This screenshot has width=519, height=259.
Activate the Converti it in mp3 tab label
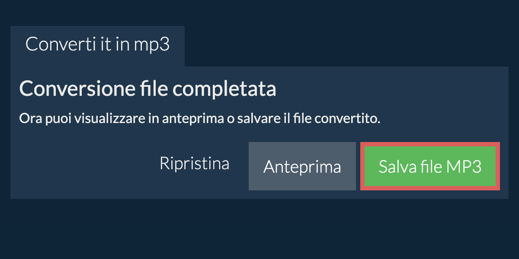[x=97, y=45]
